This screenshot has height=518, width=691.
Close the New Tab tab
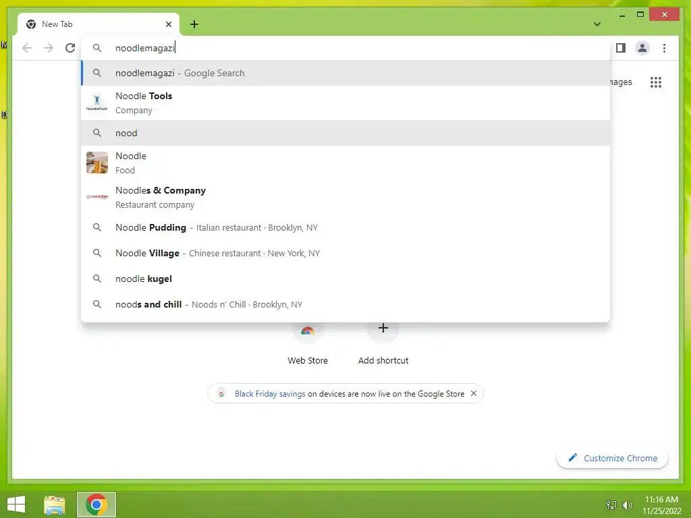pos(168,24)
